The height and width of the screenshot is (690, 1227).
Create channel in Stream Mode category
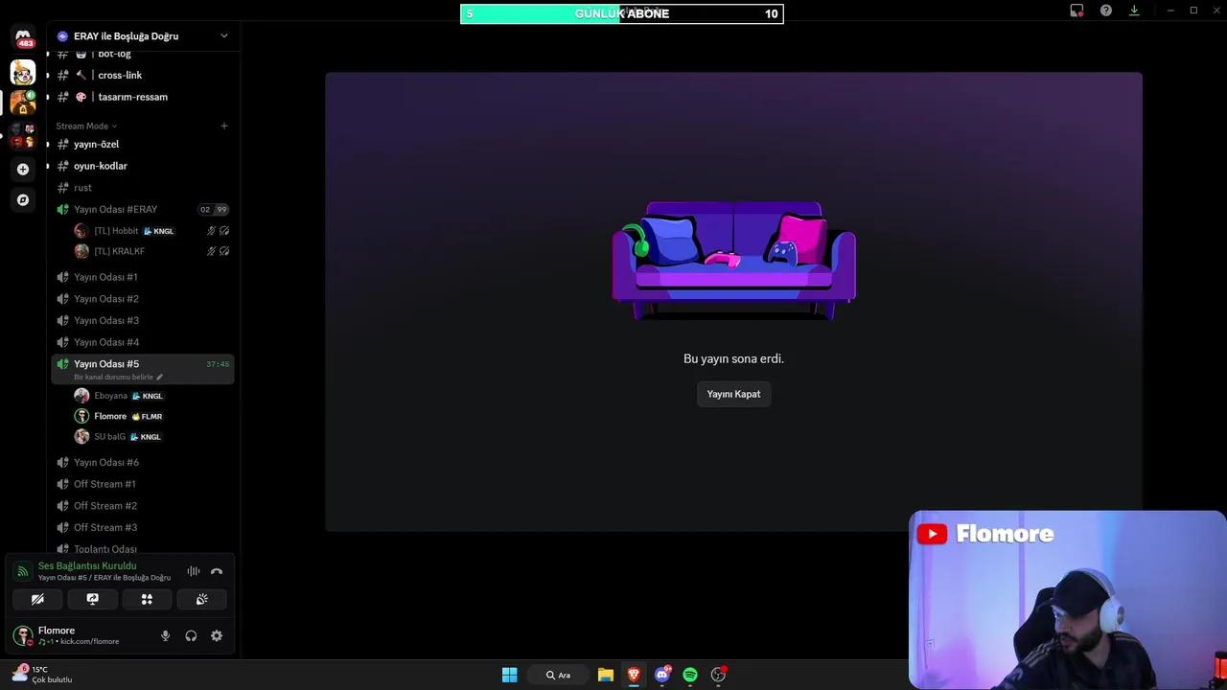tap(224, 126)
